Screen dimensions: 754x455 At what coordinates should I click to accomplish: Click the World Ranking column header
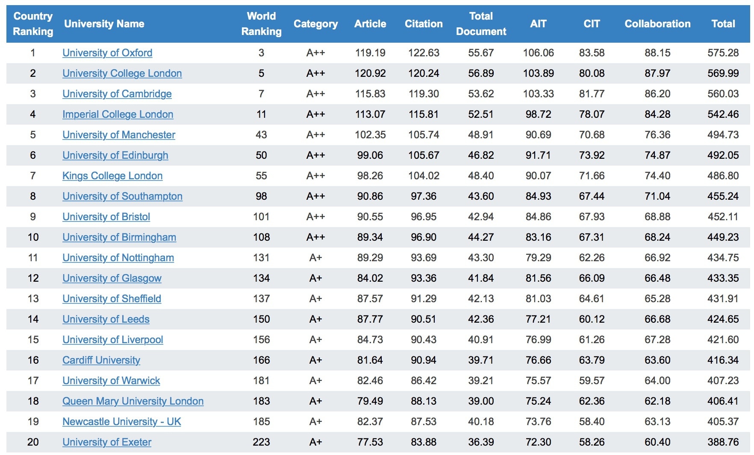[x=261, y=24]
